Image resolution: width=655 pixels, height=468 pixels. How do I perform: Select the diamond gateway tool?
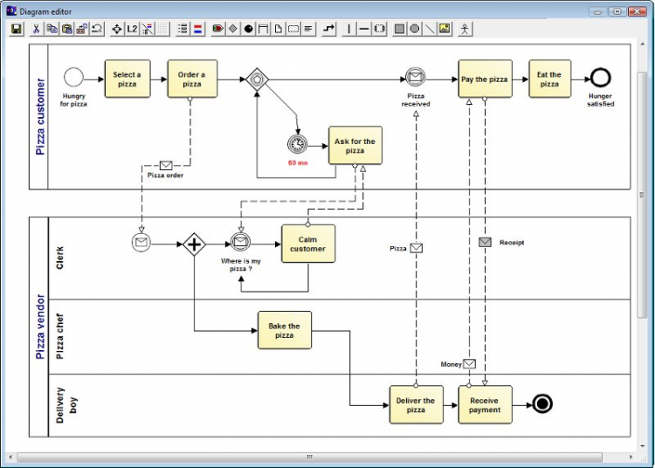[x=233, y=29]
